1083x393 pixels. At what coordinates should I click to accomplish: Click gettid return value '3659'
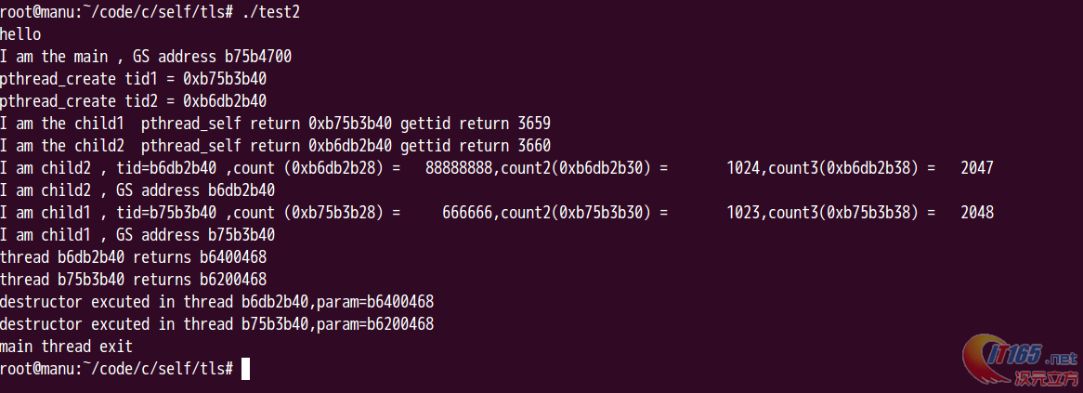click(534, 124)
